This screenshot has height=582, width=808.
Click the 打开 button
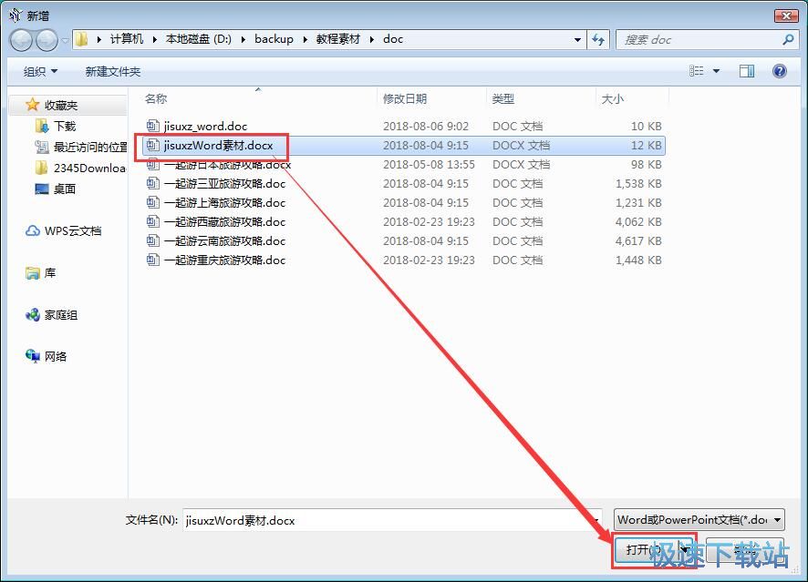click(653, 550)
